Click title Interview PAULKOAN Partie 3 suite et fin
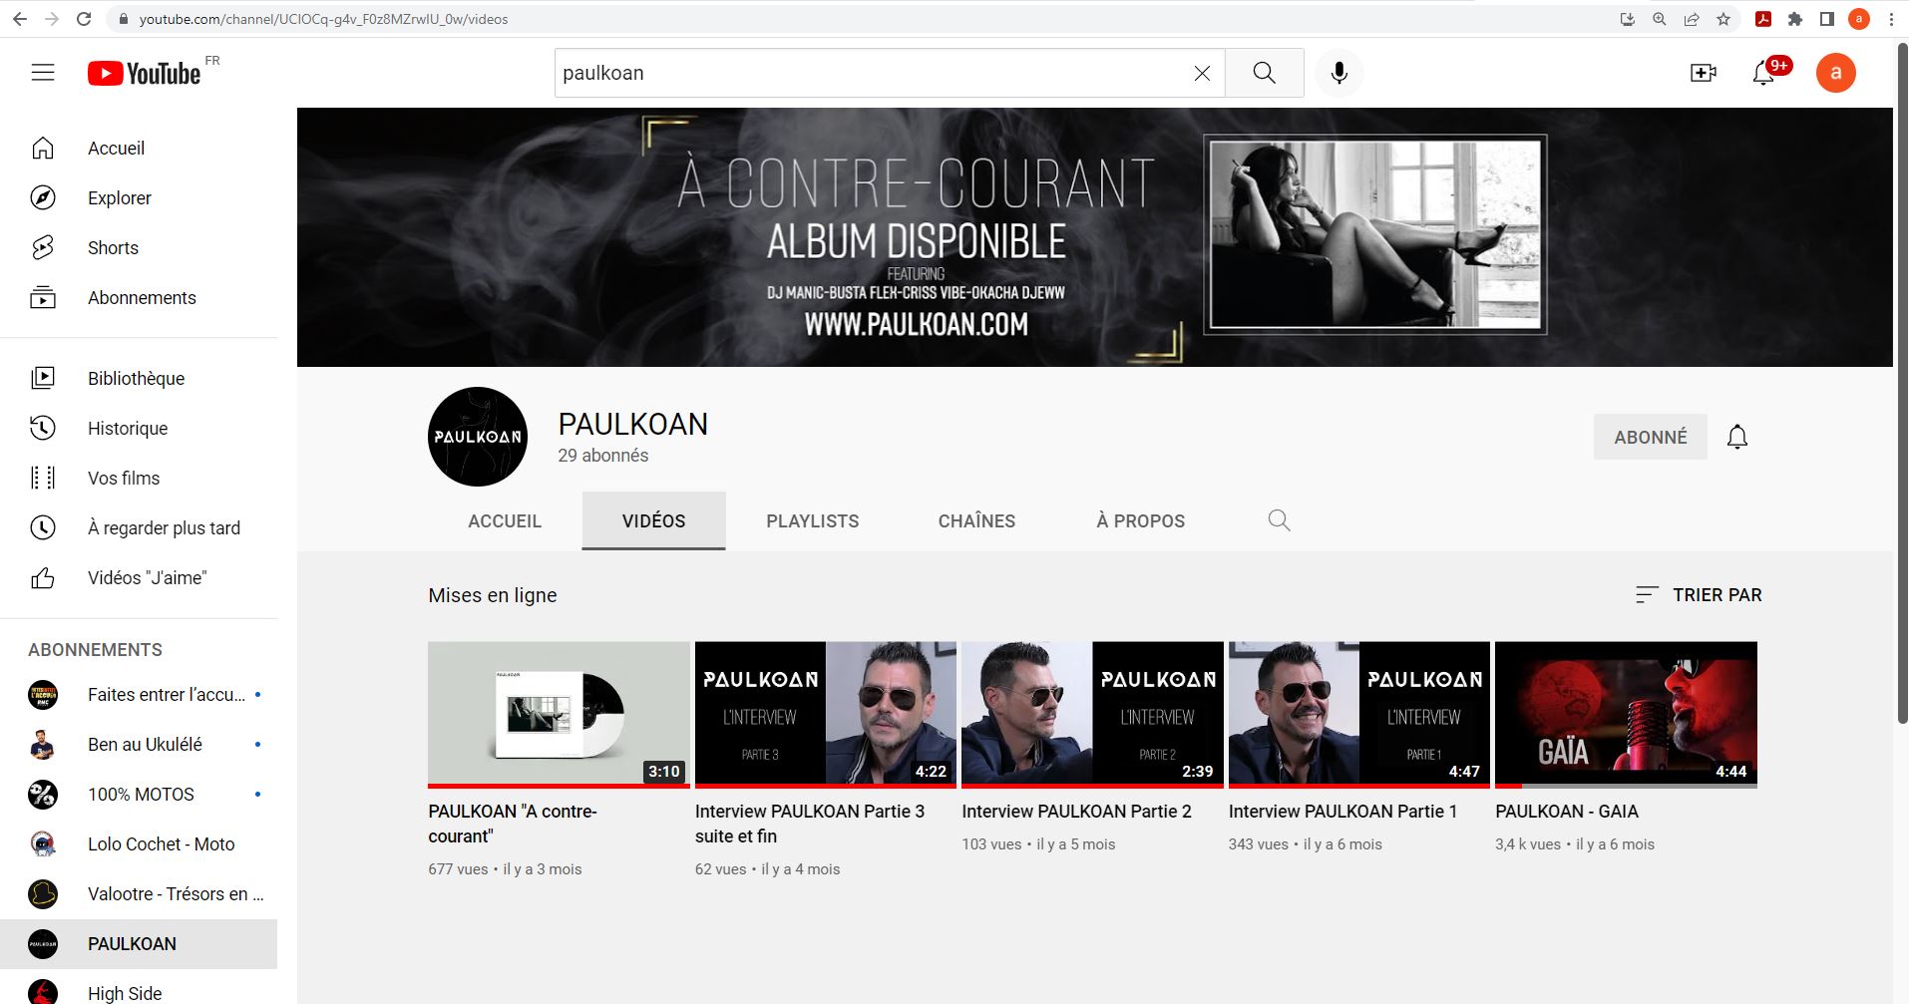This screenshot has width=1909, height=1004. coord(810,824)
